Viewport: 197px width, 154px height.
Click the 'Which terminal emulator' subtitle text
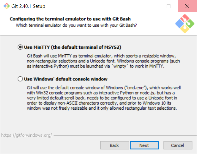(76, 25)
